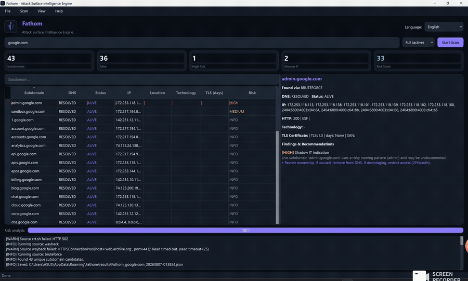Select the sandbox.google.com row
Image resolution: width=468 pixels, height=281 pixels.
(x=143, y=112)
